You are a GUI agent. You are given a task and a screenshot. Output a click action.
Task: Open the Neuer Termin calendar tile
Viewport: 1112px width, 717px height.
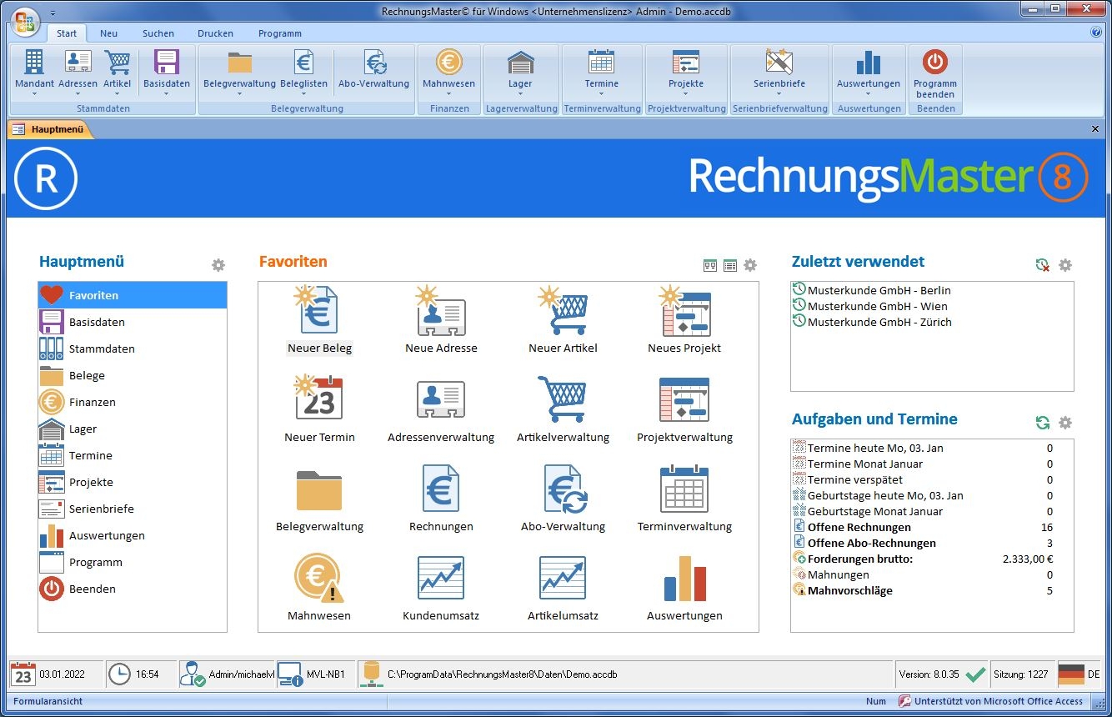click(319, 410)
